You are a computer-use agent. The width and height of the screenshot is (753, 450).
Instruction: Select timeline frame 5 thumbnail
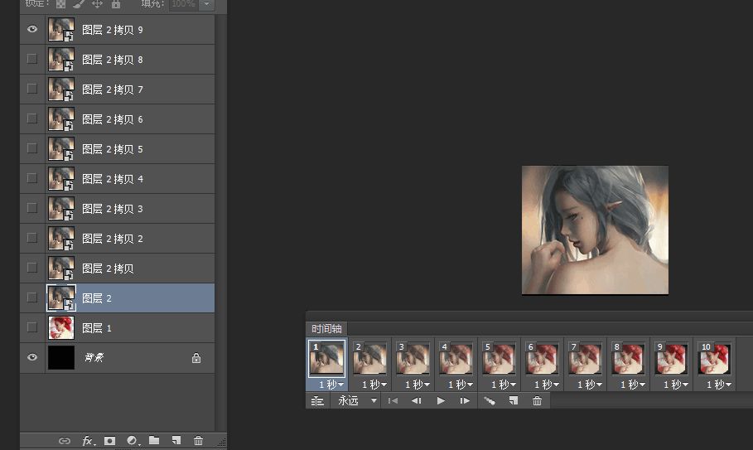(x=499, y=358)
